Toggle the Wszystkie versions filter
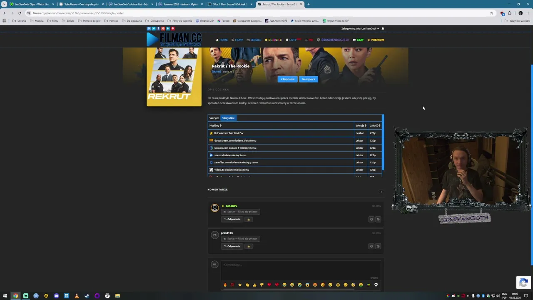This screenshot has width=533, height=300. (228, 118)
